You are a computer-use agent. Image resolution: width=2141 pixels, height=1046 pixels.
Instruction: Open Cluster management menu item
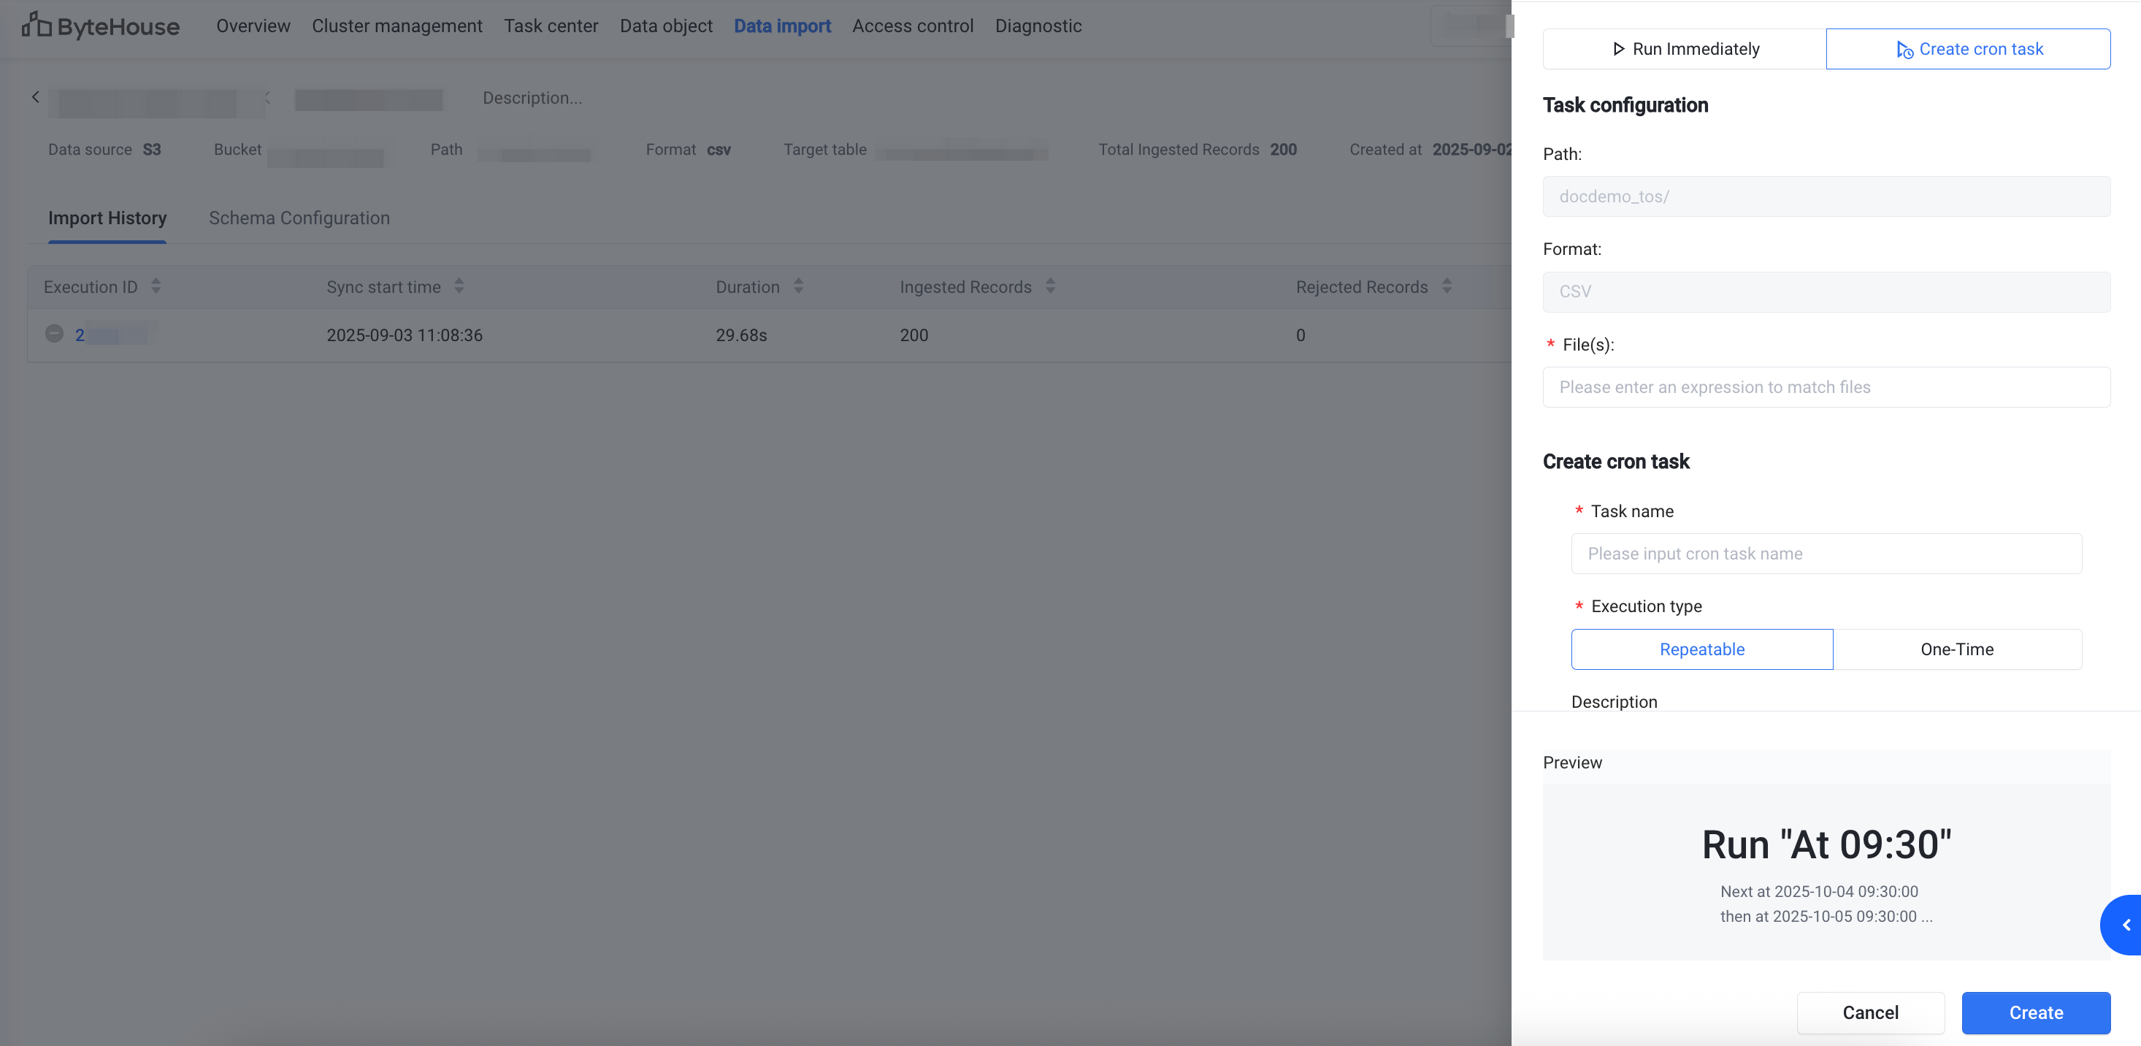click(397, 26)
